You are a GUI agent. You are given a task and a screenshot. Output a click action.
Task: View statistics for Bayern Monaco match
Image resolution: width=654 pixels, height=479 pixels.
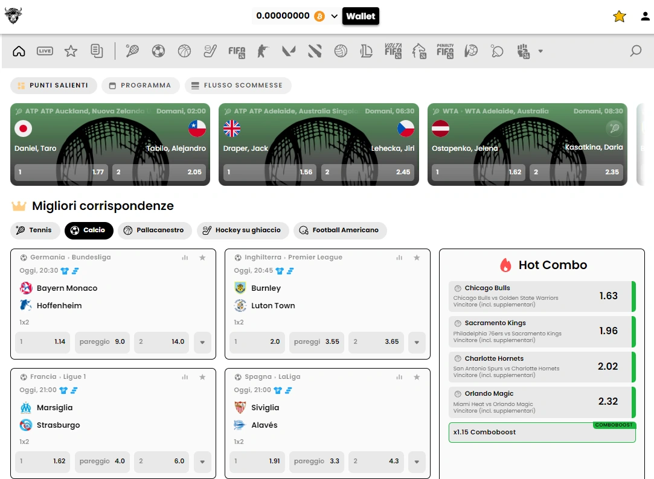click(x=185, y=258)
